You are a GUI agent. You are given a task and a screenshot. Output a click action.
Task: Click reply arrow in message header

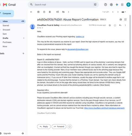tap(120, 25)
